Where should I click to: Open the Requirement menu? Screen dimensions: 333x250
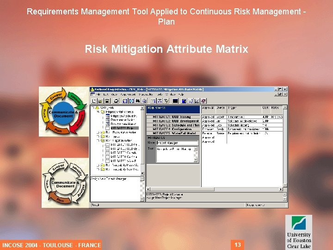128,94
